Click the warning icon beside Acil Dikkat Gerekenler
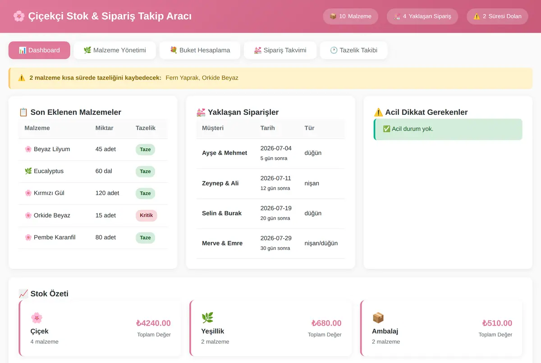The image size is (541, 363). [x=379, y=112]
